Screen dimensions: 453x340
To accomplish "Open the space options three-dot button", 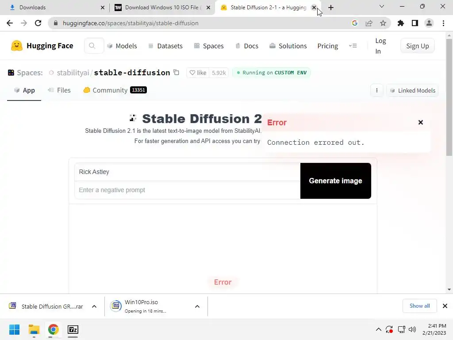I will pos(377,90).
